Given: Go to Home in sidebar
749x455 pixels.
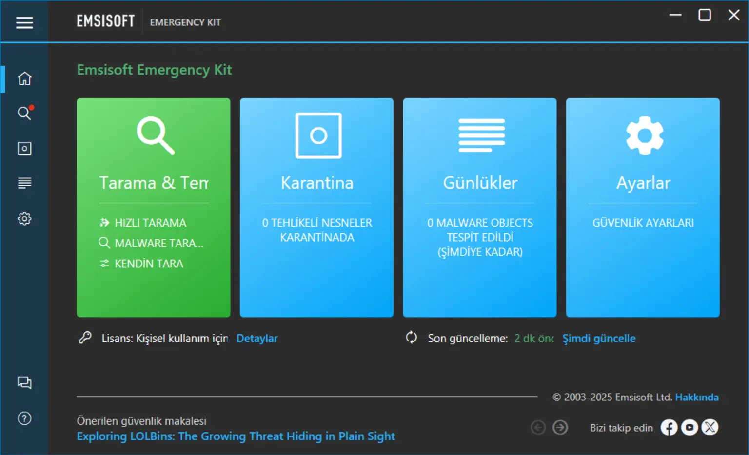Looking at the screenshot, I should pos(24,78).
